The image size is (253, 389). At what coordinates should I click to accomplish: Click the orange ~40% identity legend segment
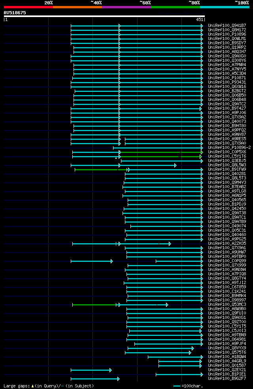(77, 7)
